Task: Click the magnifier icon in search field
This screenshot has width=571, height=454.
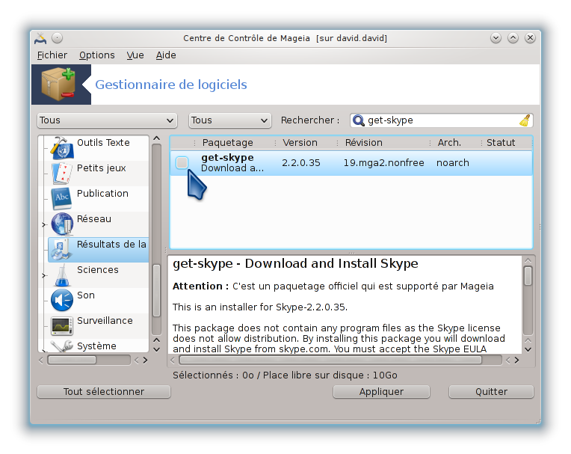Action: [359, 120]
